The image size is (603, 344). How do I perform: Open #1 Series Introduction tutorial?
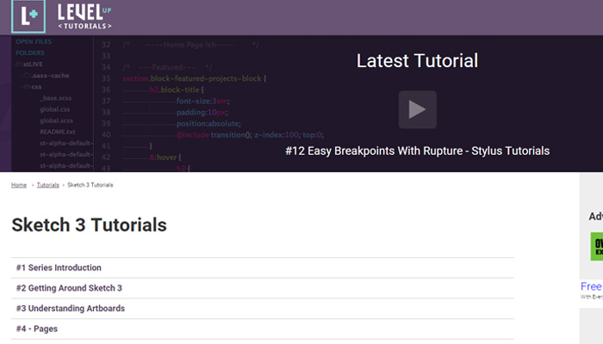click(59, 267)
